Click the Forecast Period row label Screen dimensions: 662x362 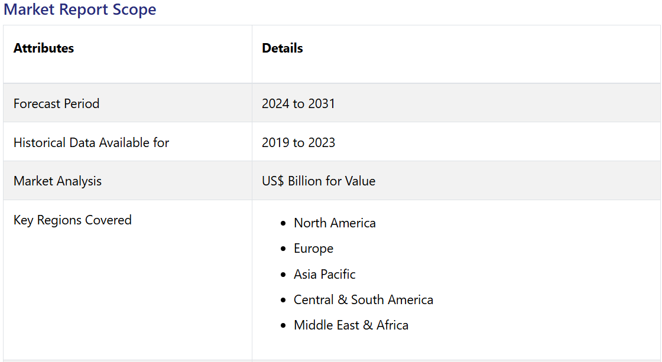pyautogui.click(x=56, y=104)
